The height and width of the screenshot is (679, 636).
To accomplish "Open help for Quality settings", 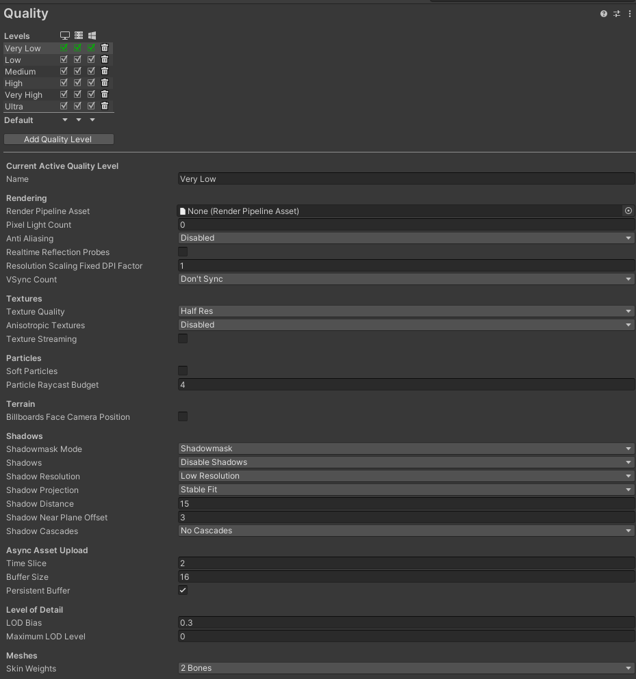I will pyautogui.click(x=603, y=13).
